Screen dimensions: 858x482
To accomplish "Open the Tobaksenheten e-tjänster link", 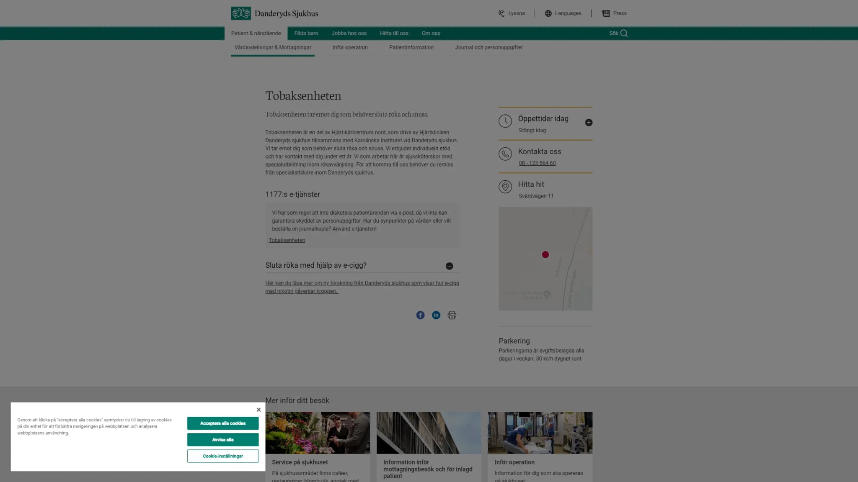I will [287, 240].
